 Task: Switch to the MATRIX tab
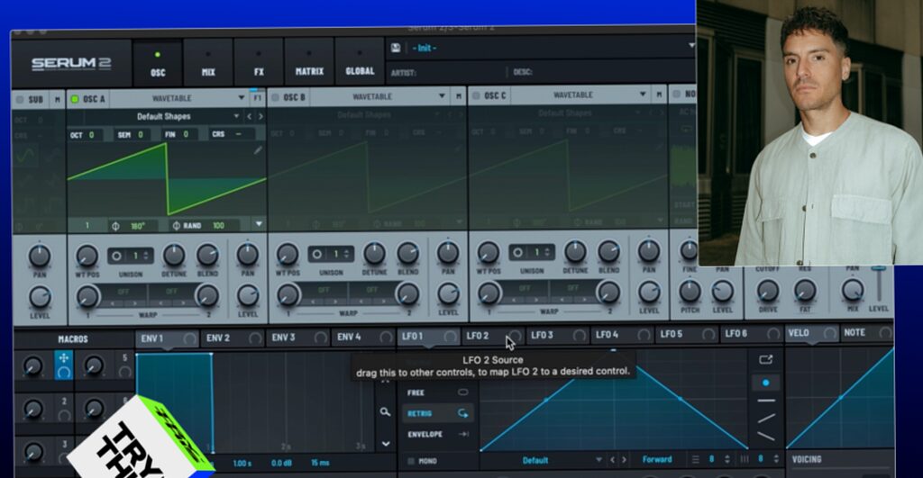point(310,62)
